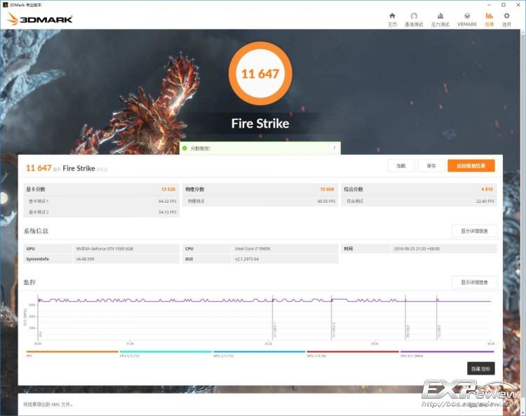This screenshot has width=526, height=416.
Task: Toggle the teal CPU temperature legend bar
Action: 166,352
